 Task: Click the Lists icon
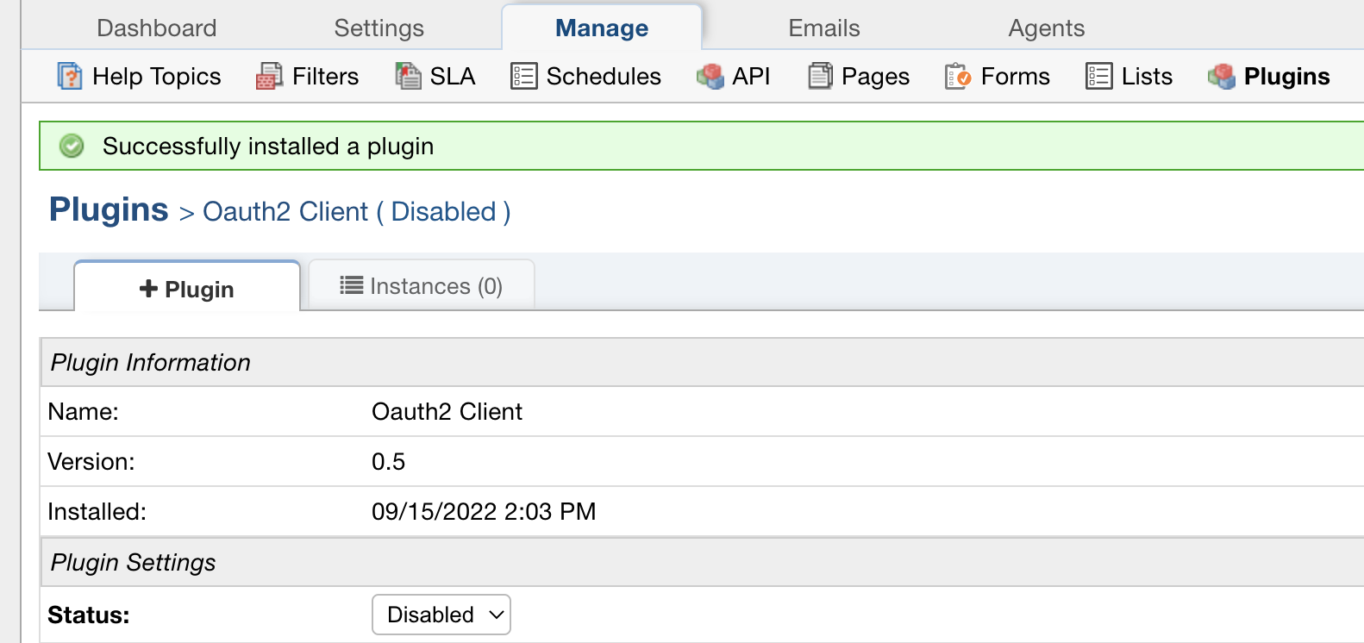tap(1098, 77)
